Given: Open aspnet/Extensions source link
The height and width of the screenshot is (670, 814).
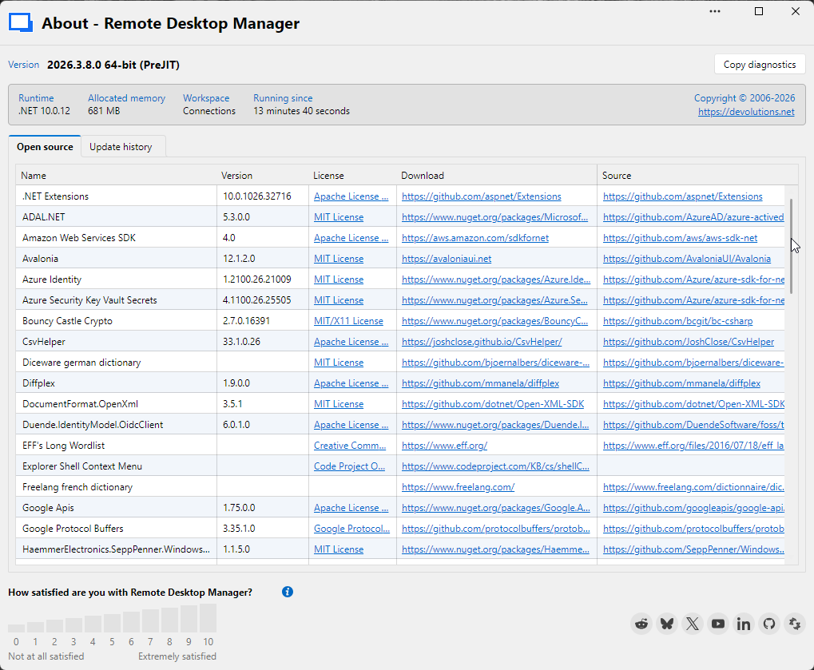Looking at the screenshot, I should pos(683,196).
